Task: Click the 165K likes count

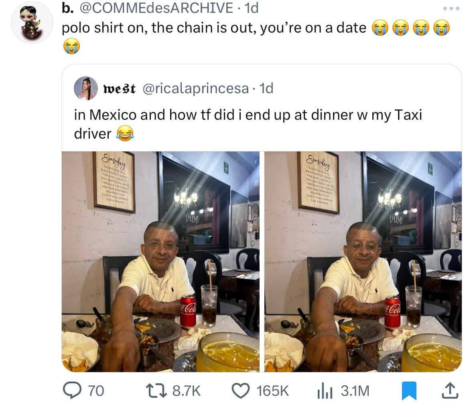Action: coord(273,391)
